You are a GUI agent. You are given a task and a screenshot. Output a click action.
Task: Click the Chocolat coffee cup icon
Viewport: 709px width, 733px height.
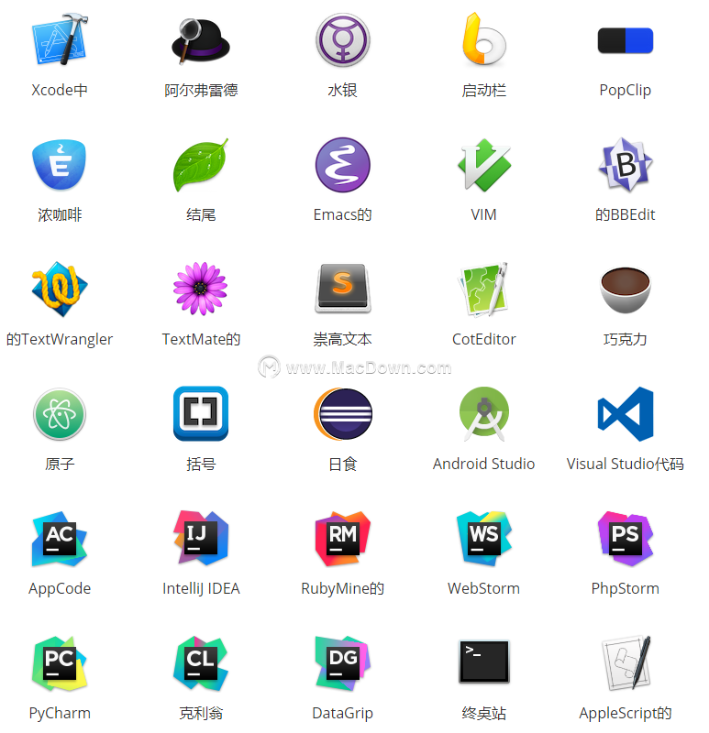(x=626, y=290)
